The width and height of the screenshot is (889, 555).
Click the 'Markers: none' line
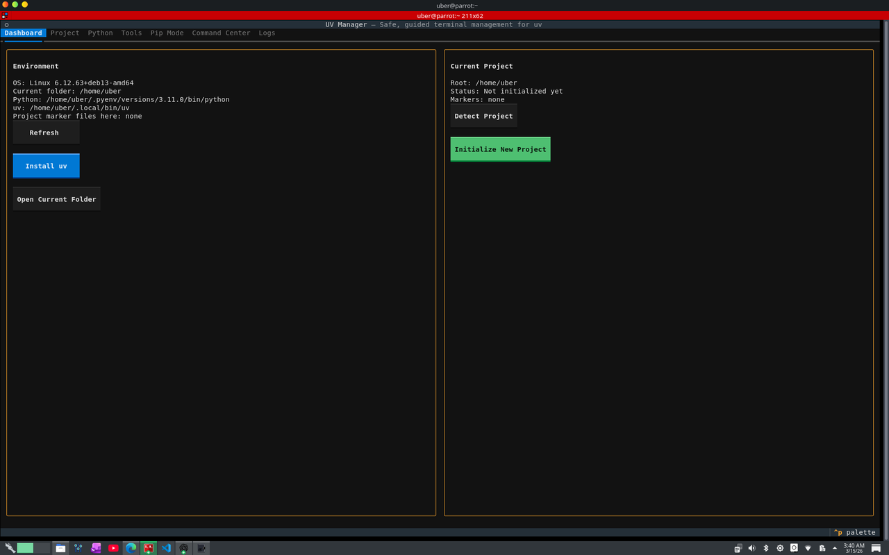click(477, 99)
